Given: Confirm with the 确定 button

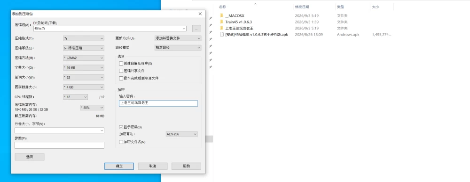Looking at the screenshot, I should click(119, 166).
